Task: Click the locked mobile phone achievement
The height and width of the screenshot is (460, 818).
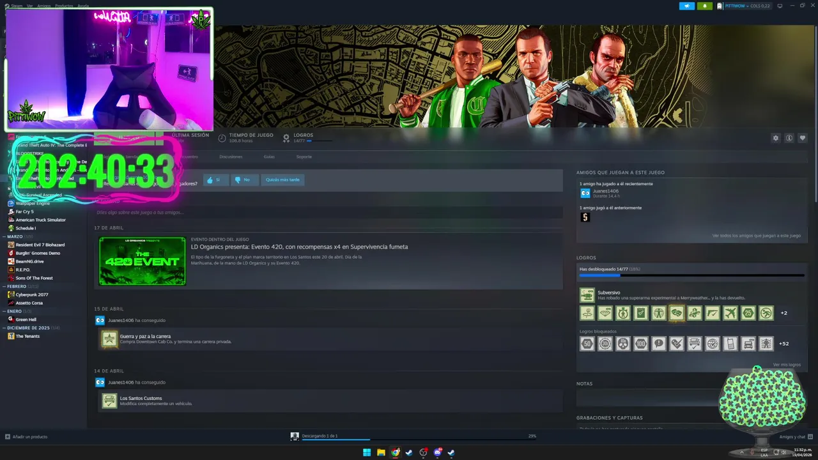Action: coord(730,344)
